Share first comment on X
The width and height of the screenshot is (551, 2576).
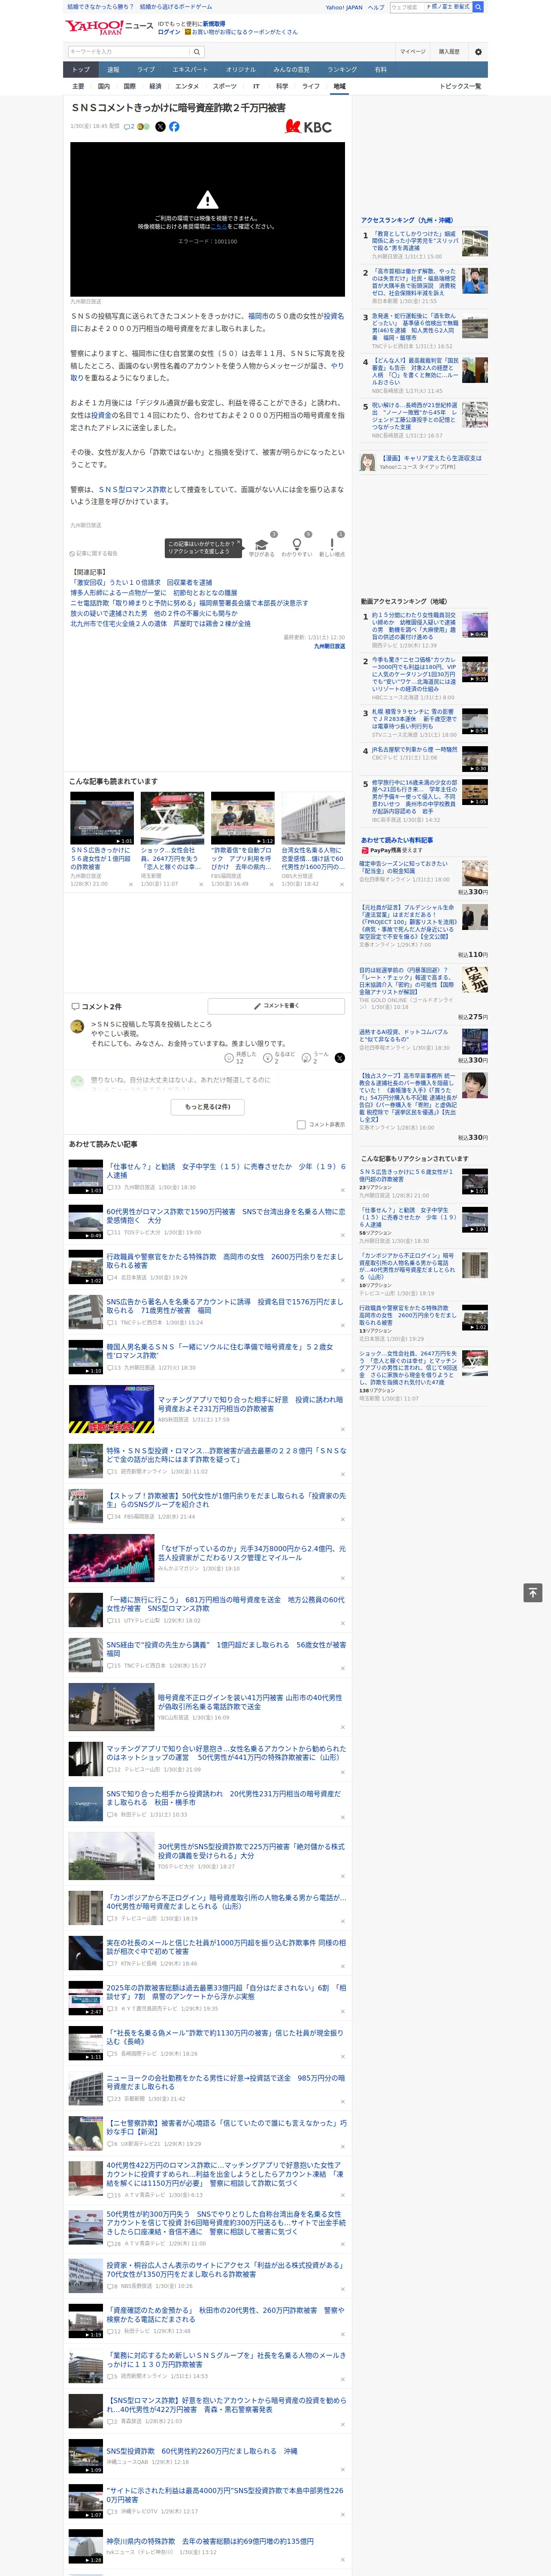(x=340, y=1057)
